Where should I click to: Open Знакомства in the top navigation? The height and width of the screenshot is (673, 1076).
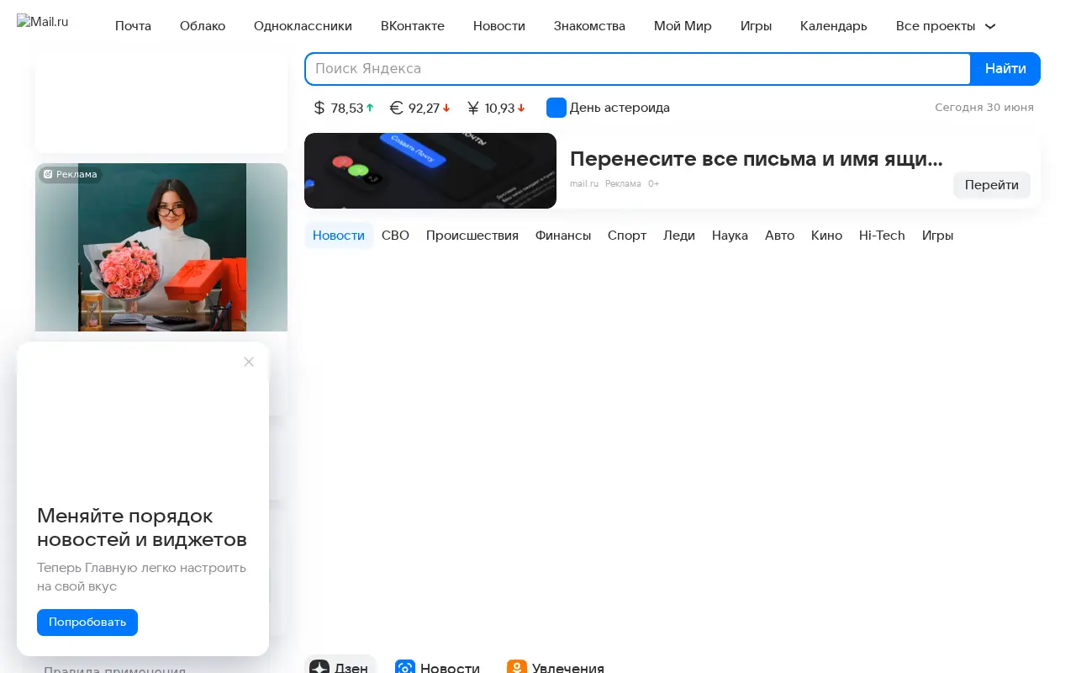(x=589, y=26)
